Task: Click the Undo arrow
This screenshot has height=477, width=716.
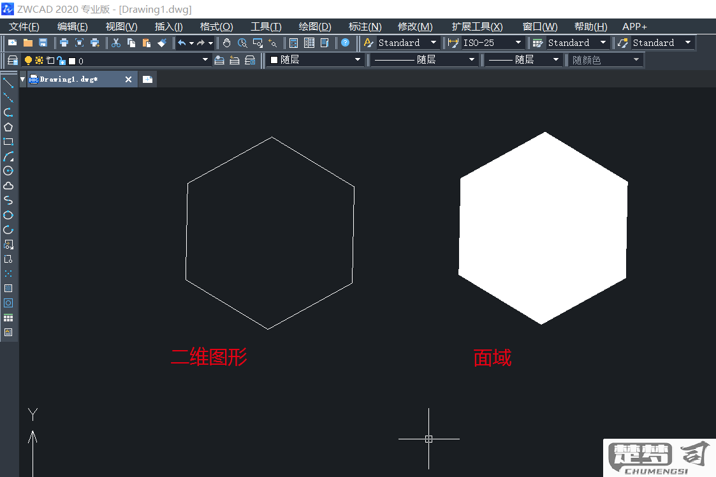Action: click(182, 43)
